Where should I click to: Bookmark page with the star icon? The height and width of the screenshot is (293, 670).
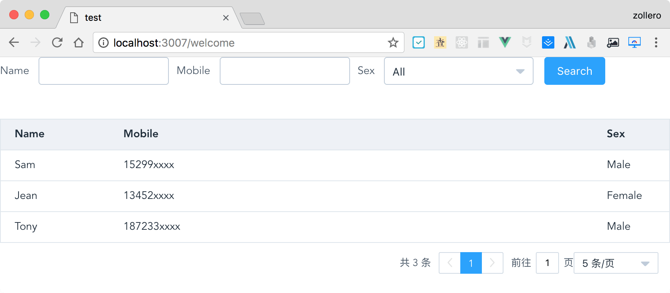point(393,42)
